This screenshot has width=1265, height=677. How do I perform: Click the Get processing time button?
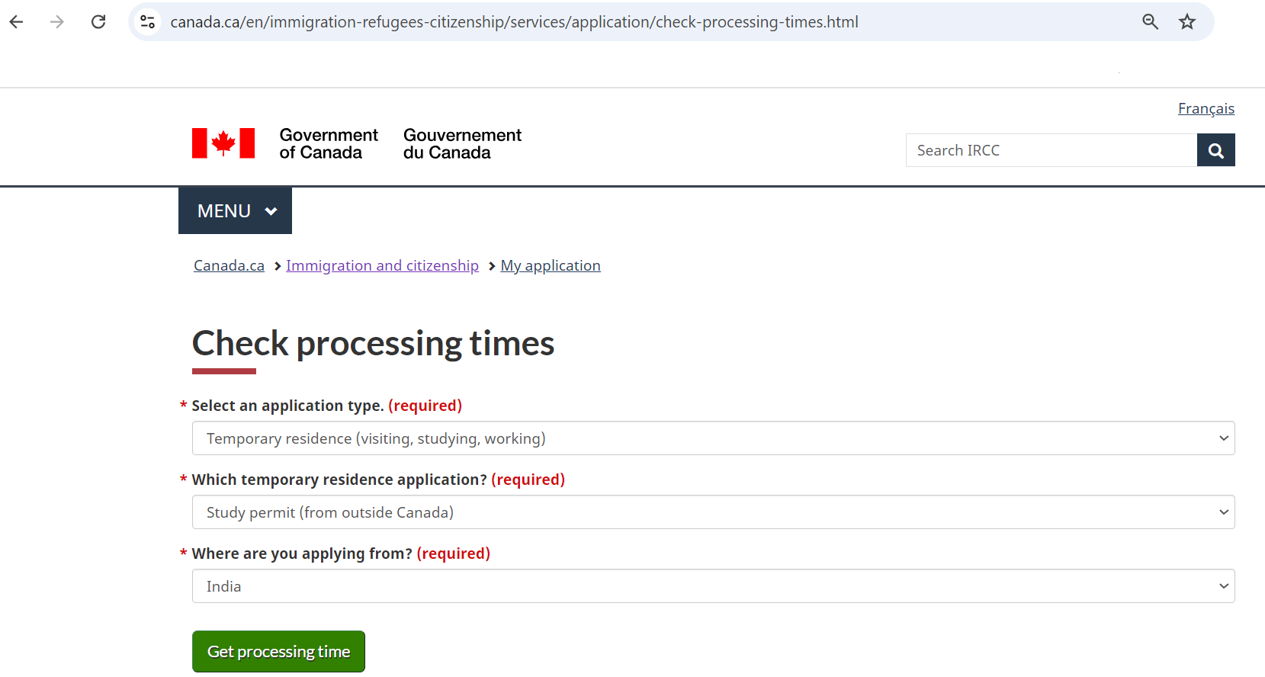coord(278,652)
